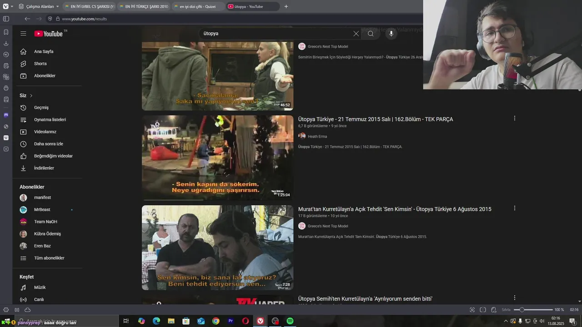Image resolution: width=582 pixels, height=327 pixels.
Task: Click the YouTube logo
Action: click(48, 34)
